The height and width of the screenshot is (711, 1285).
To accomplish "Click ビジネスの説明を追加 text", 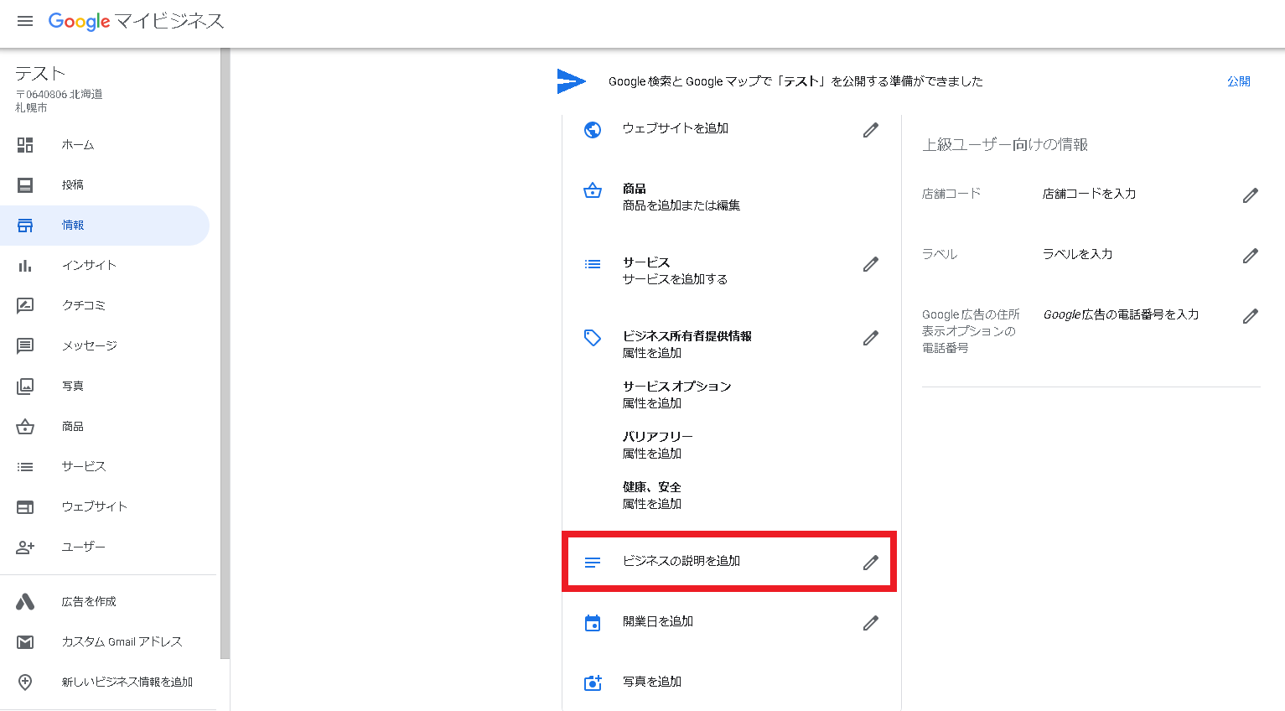I will (x=681, y=561).
